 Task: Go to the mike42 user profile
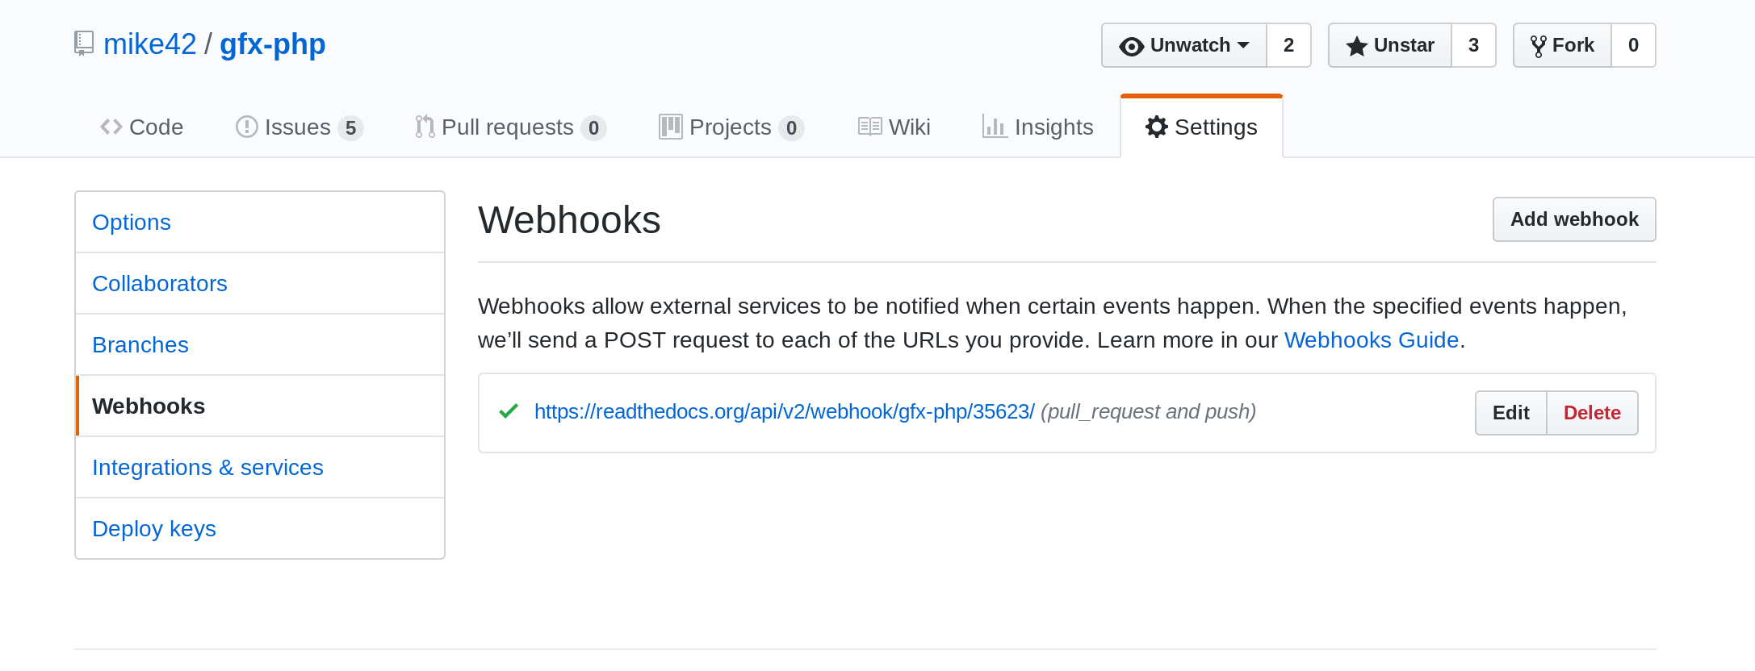coord(150,44)
